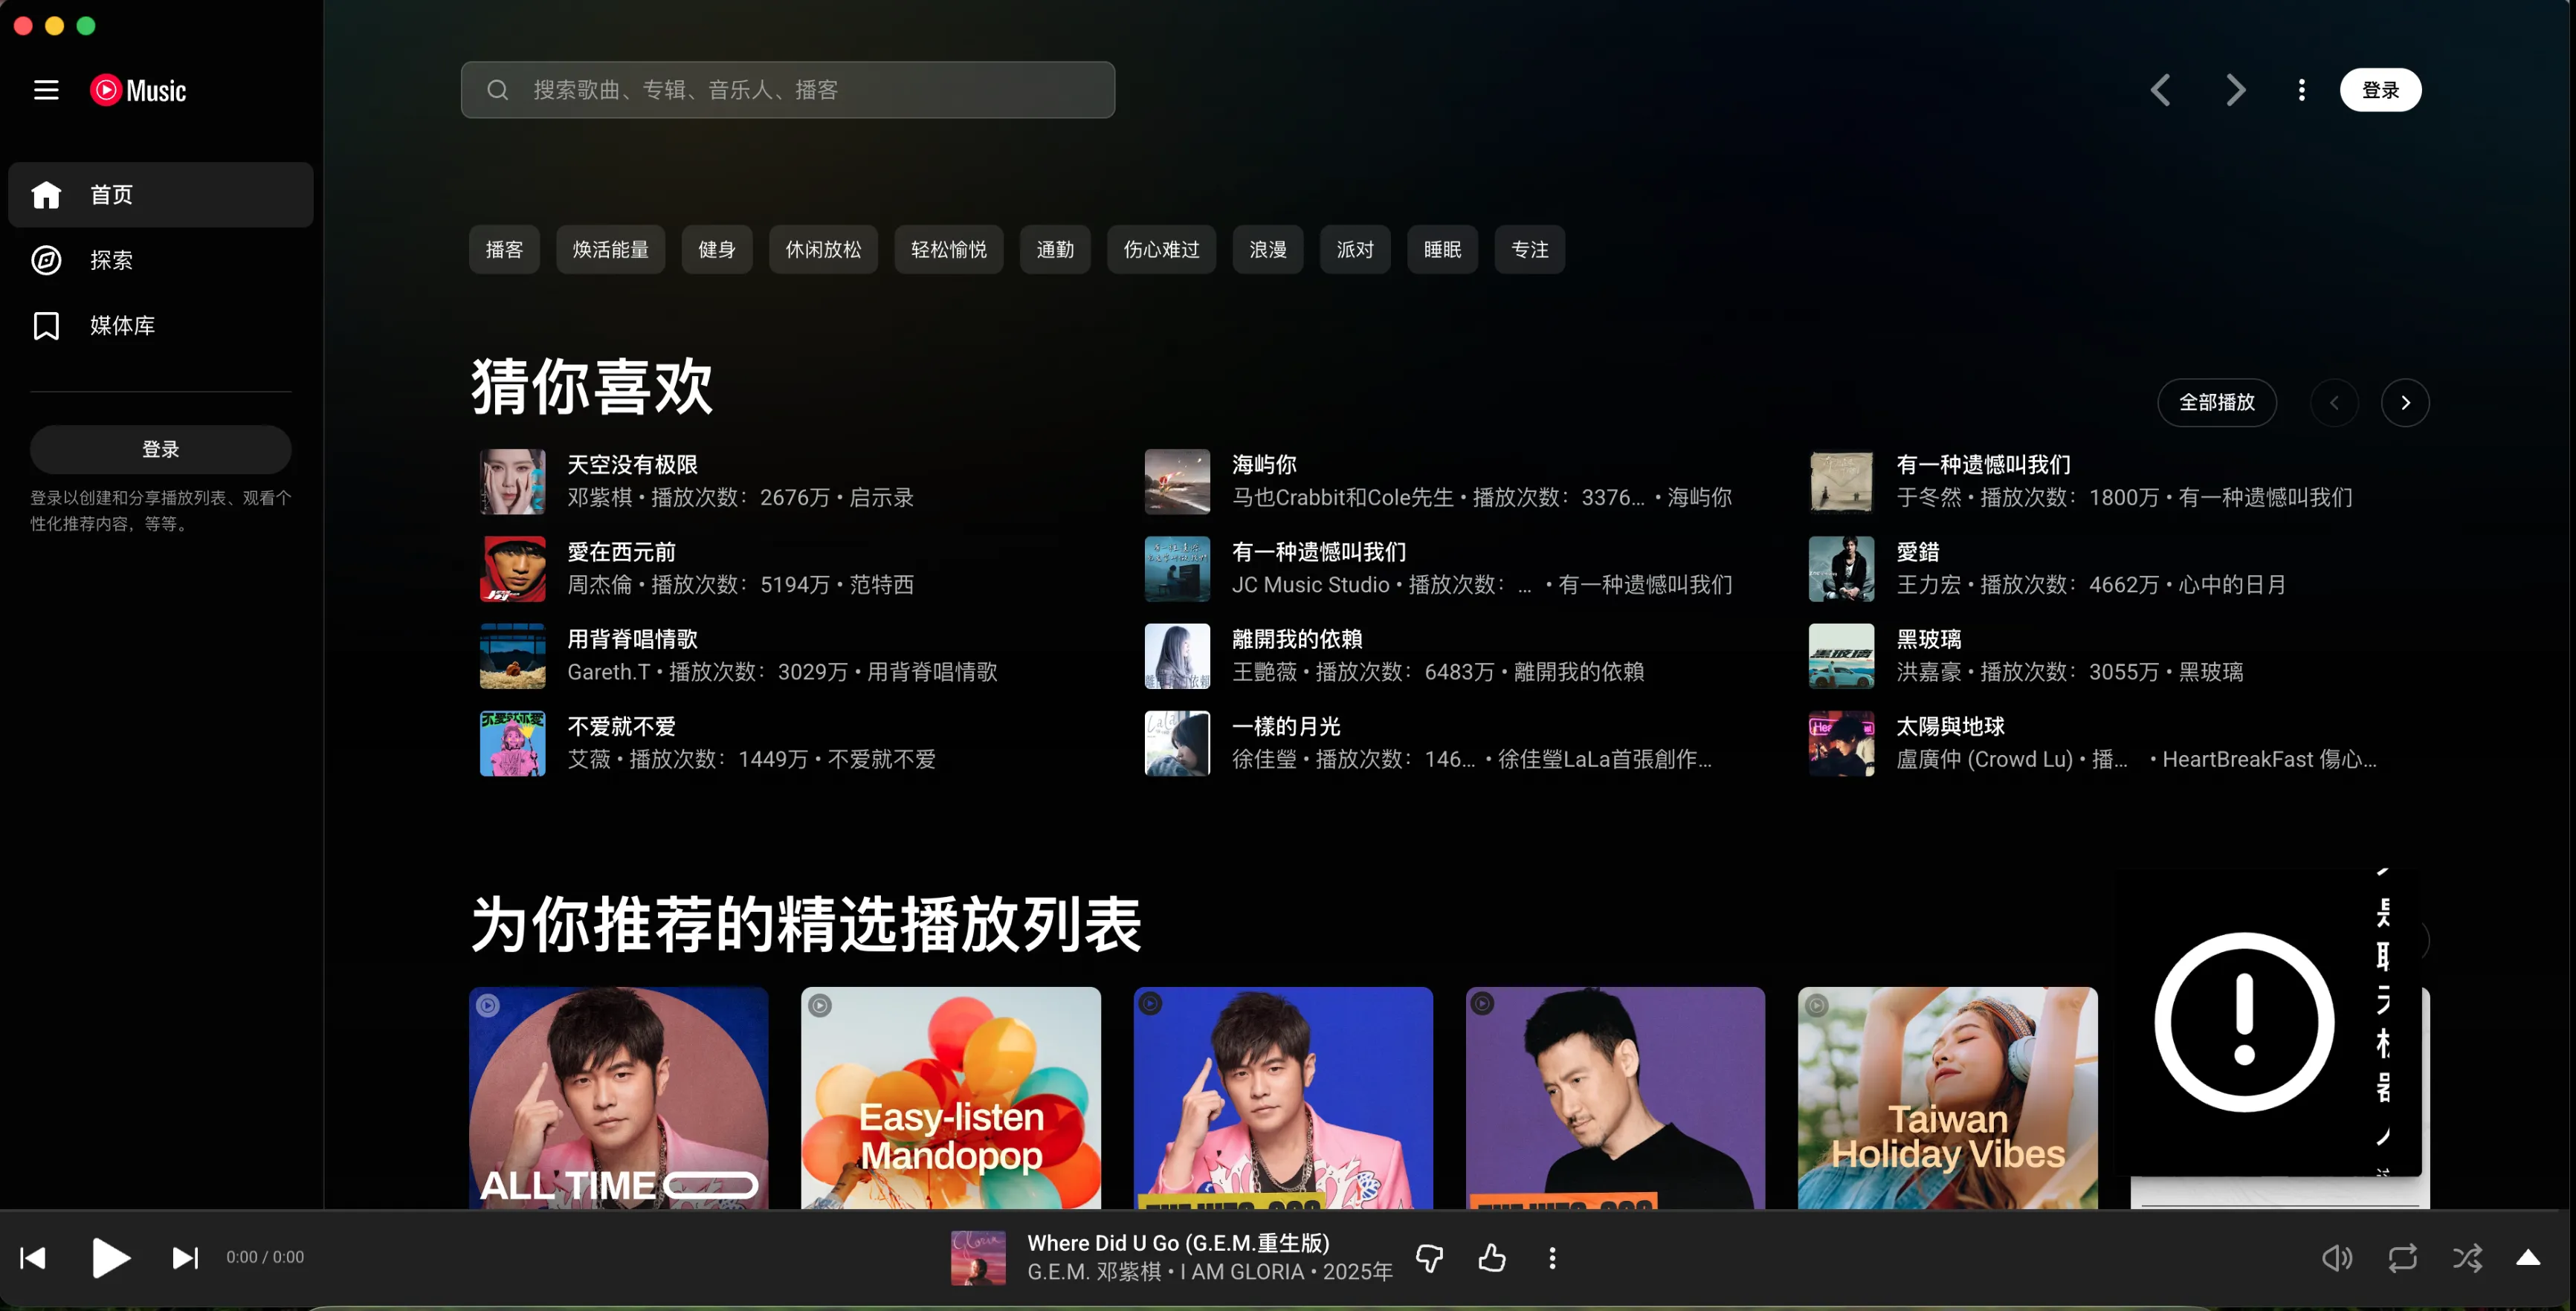Select the 休闲放松 mood chip
Viewport: 2576px width, 1311px height.
pyautogui.click(x=823, y=249)
